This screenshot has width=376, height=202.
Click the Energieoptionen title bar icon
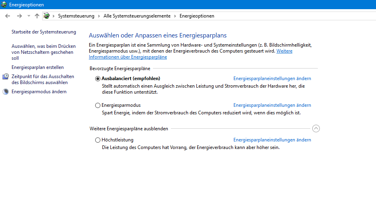coord(4,4)
